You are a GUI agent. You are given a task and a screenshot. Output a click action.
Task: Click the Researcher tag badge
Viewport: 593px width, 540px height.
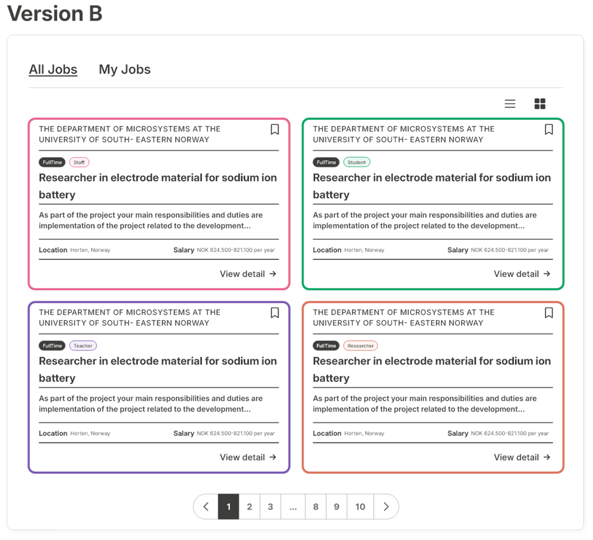(361, 346)
